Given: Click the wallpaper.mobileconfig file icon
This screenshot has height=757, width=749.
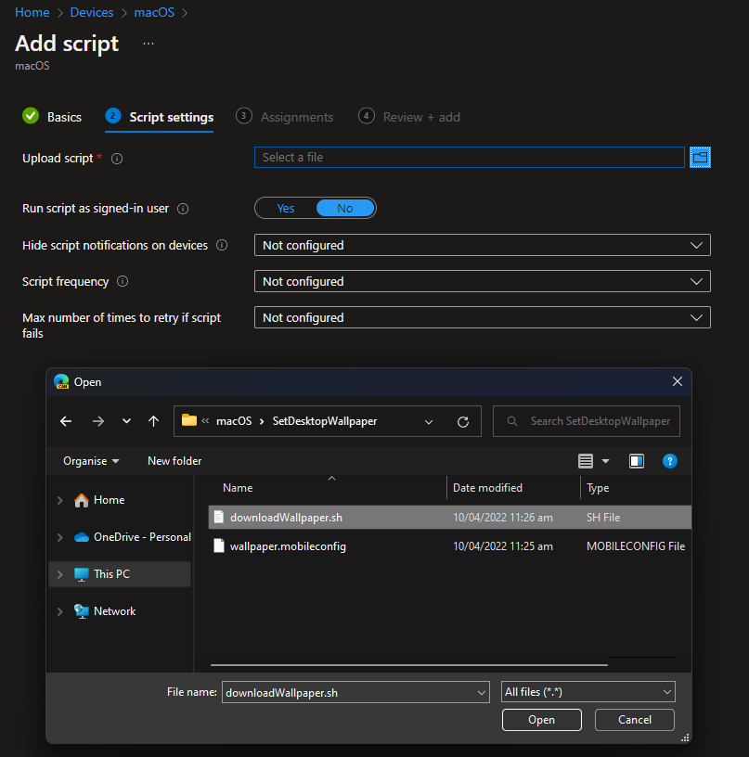Looking at the screenshot, I should pos(219,546).
